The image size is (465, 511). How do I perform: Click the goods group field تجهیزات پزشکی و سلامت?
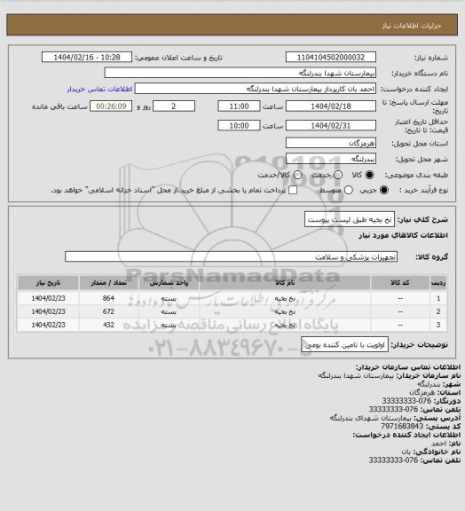(x=231, y=256)
